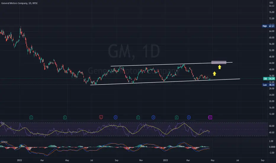Click the 2022 label on time axis
This screenshot has width=276, height=163.
[x=19, y=160]
